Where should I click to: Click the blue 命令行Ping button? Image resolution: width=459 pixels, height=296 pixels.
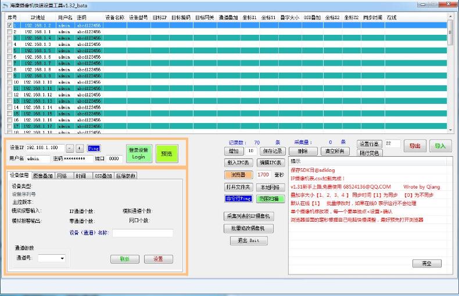238,198
